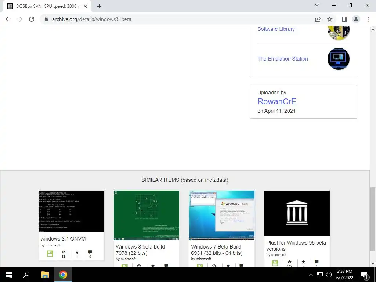The width and height of the screenshot is (376, 282).
Task: Reload the archive.org page
Action: [x=32, y=19]
